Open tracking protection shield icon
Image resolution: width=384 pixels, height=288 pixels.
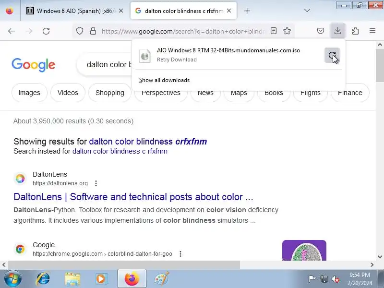pyautogui.click(x=80, y=31)
